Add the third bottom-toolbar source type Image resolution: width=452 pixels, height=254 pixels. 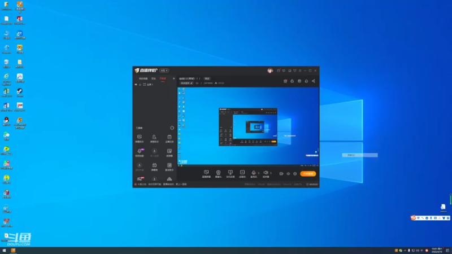[230, 174]
